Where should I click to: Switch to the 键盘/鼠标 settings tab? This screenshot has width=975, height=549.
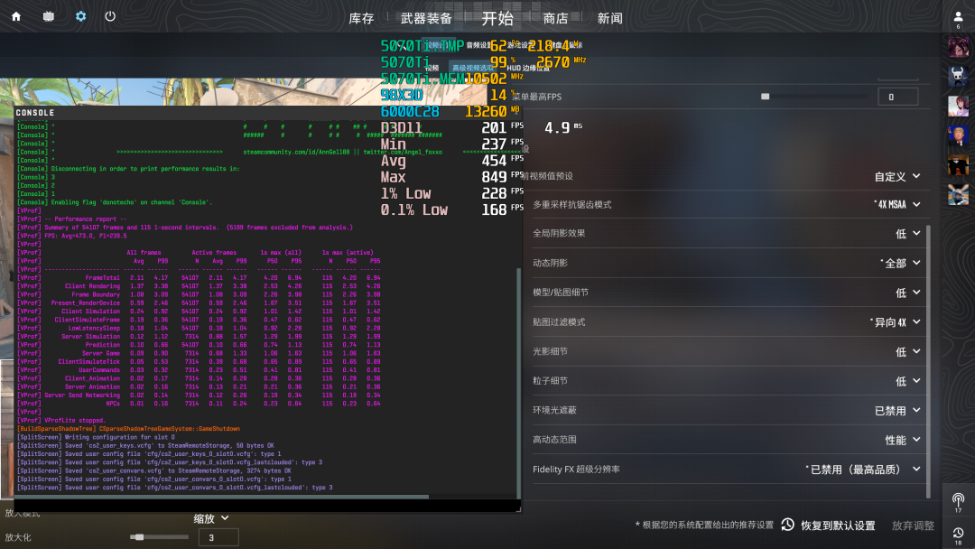566,45
